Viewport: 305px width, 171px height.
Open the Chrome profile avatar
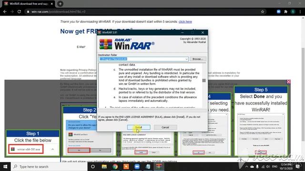[x=293, y=11]
